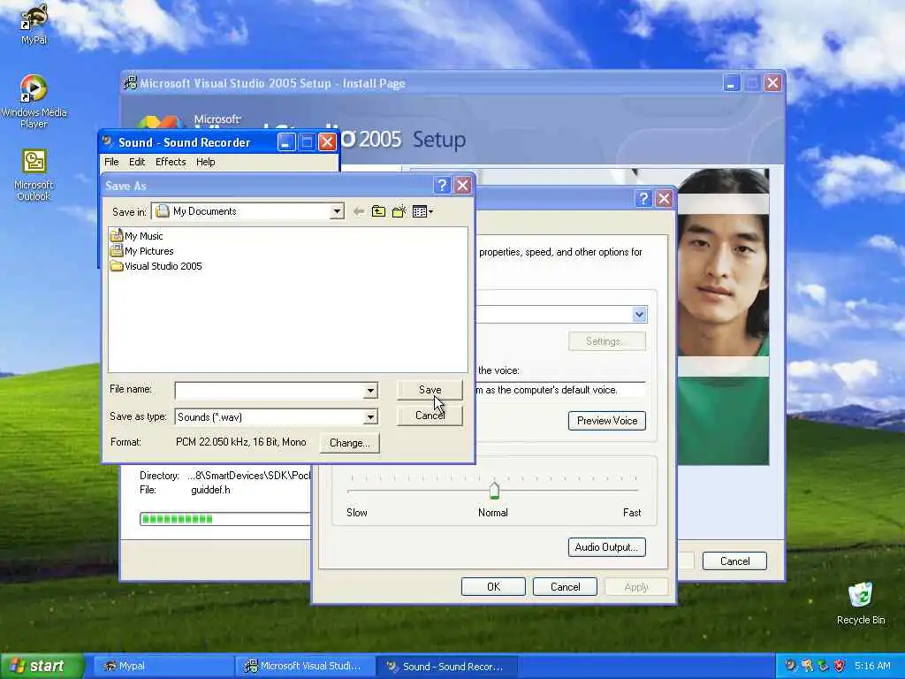This screenshot has width=905, height=679.
Task: Select the My Music folder
Action: point(136,236)
